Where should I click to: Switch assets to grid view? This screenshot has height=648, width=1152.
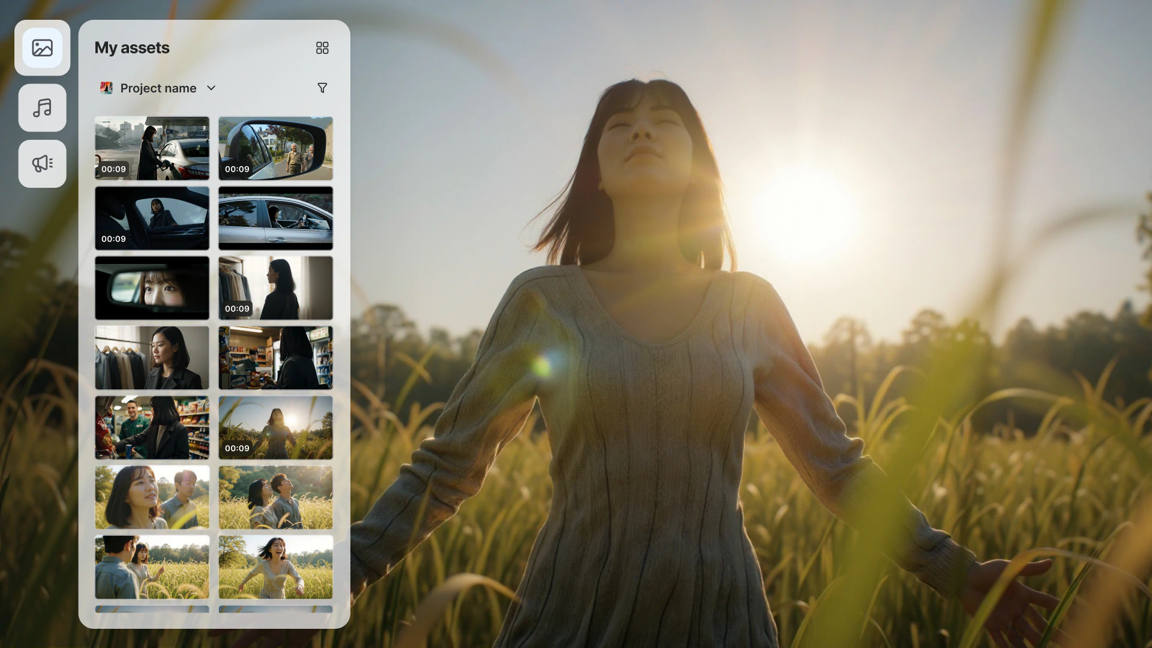pos(322,48)
